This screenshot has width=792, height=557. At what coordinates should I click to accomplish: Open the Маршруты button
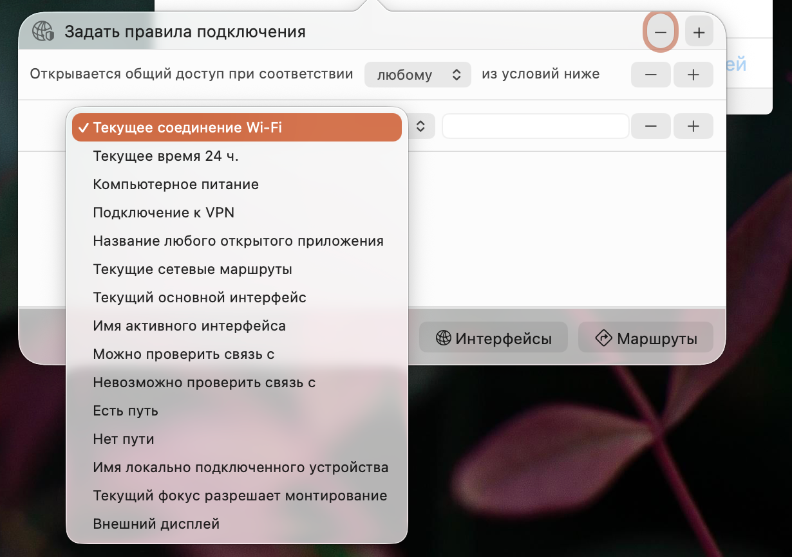(645, 338)
